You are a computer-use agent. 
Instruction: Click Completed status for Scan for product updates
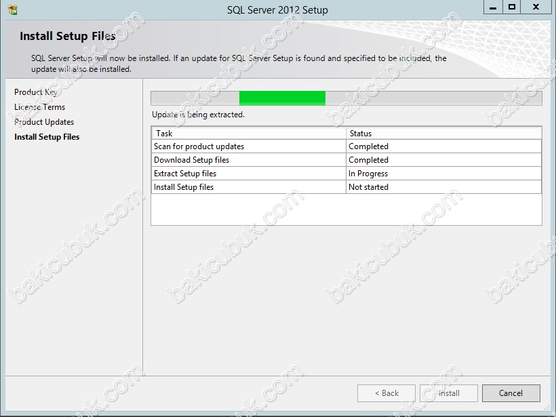click(x=443, y=146)
